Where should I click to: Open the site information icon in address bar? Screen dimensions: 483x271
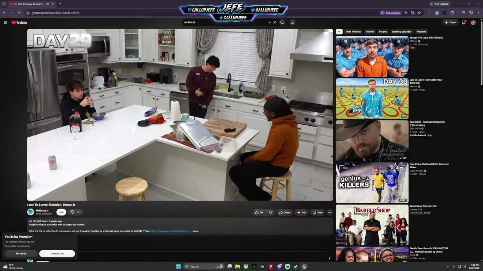tap(28, 13)
